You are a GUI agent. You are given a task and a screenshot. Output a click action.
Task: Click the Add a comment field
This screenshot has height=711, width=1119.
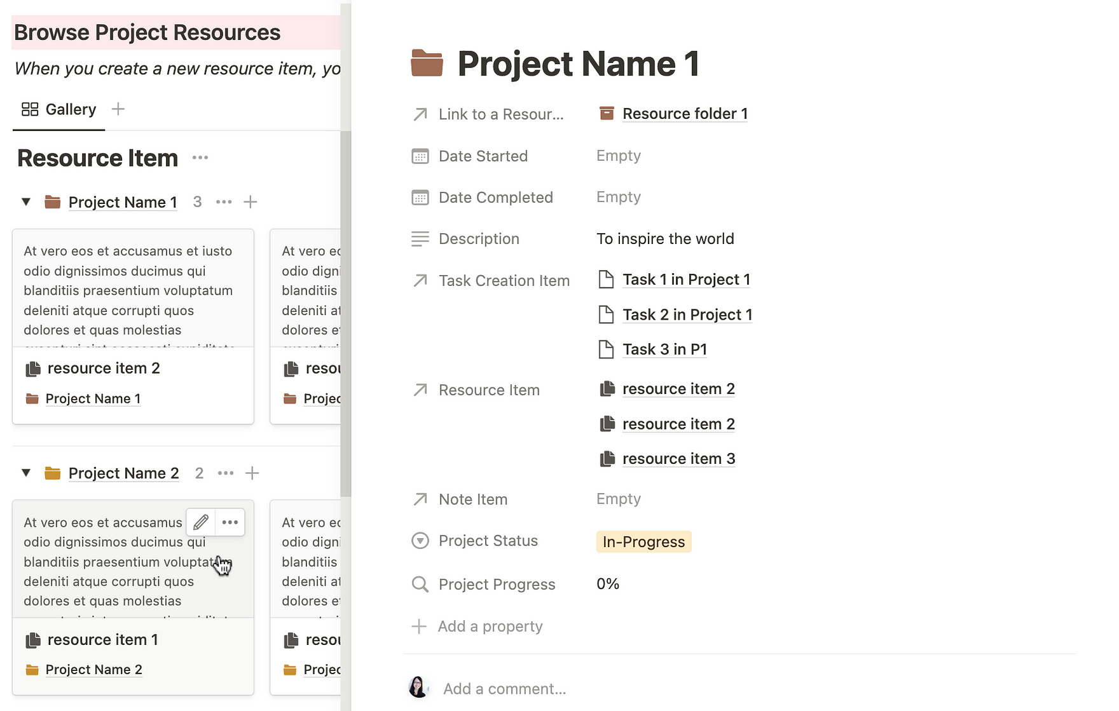point(505,689)
